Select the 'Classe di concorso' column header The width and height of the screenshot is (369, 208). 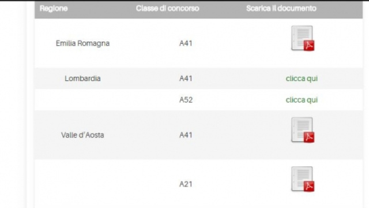click(x=167, y=9)
